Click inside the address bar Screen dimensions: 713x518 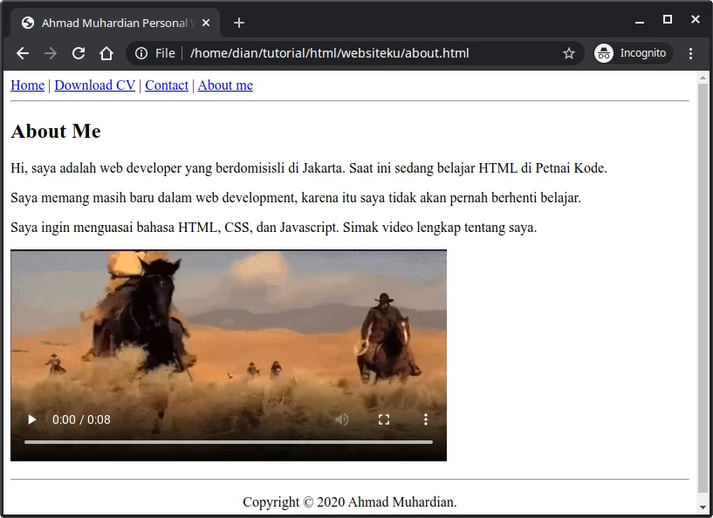[349, 53]
